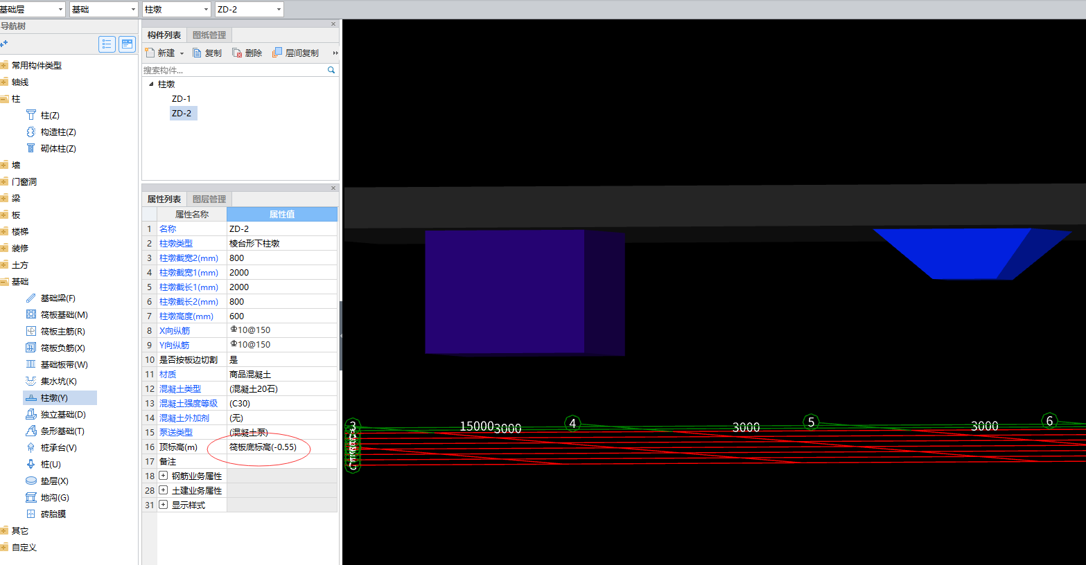1086x565 pixels.
Task: Select 地沟(G) icon
Action: pyautogui.click(x=30, y=497)
